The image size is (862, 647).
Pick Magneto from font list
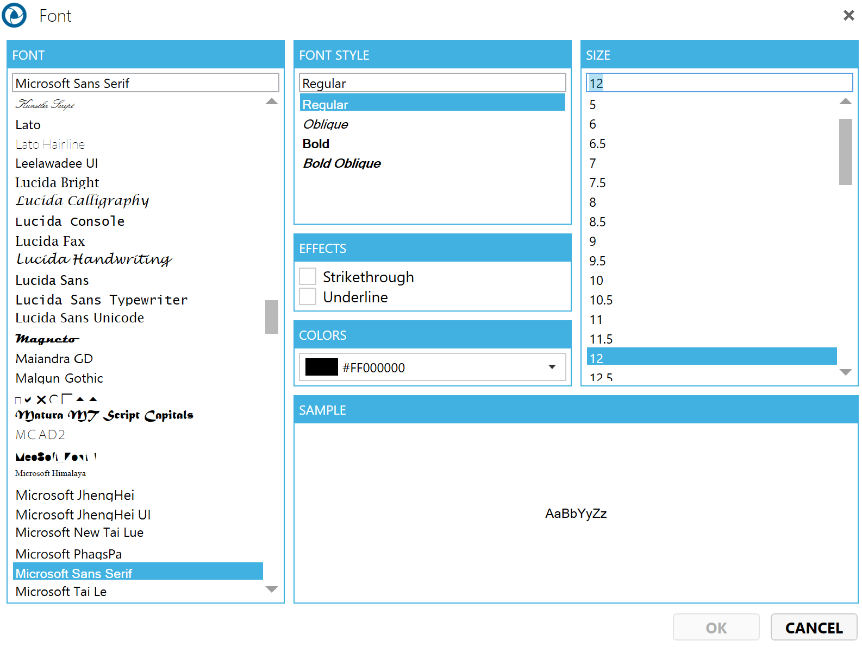[47, 339]
